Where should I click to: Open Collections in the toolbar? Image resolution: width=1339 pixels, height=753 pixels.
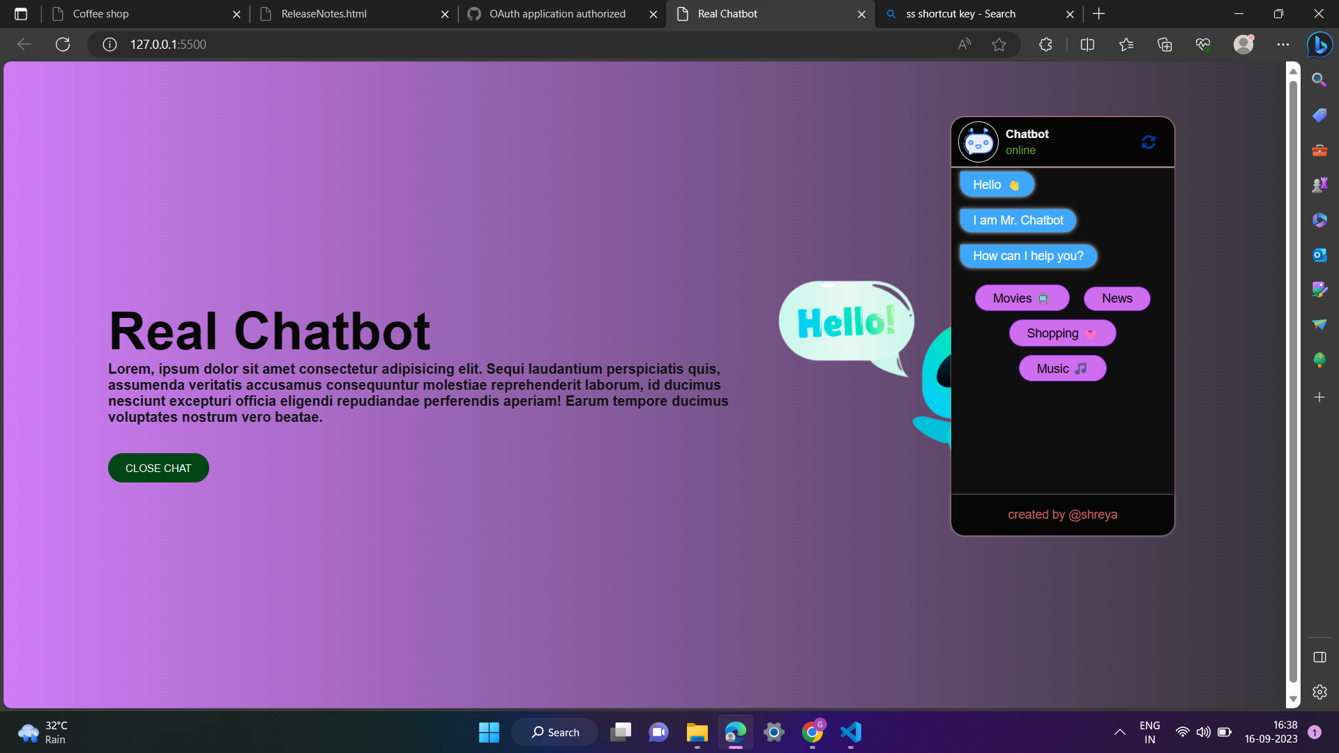coord(1164,44)
